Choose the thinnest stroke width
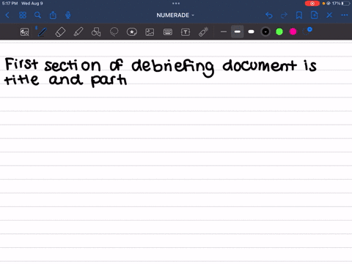 click(224, 32)
